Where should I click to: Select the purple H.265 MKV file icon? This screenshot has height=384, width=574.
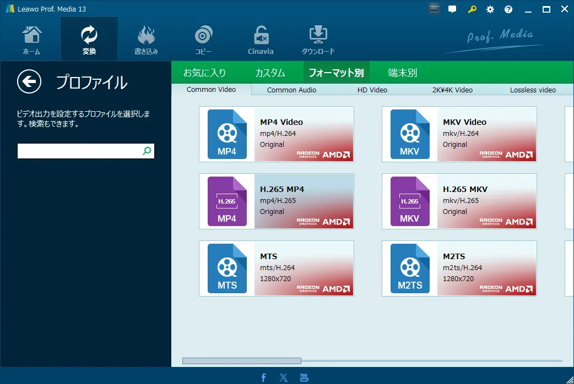point(410,201)
